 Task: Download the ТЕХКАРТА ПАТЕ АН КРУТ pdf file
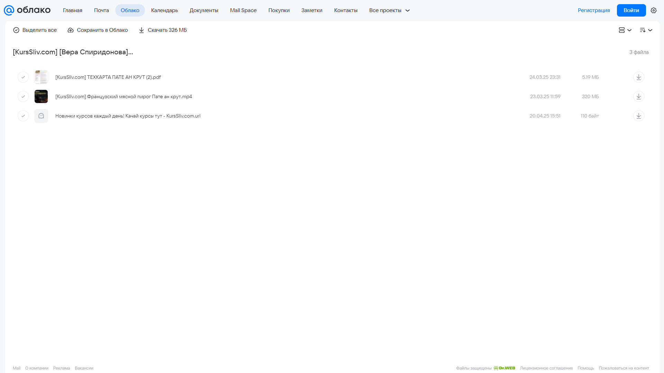[638, 77]
